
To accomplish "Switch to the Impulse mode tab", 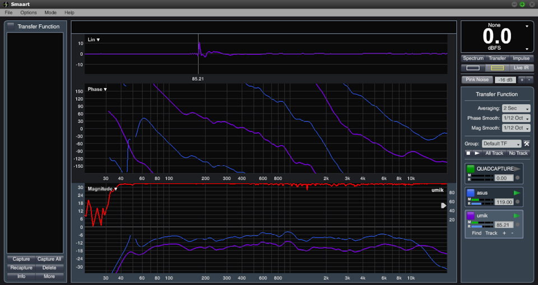I will [521, 58].
